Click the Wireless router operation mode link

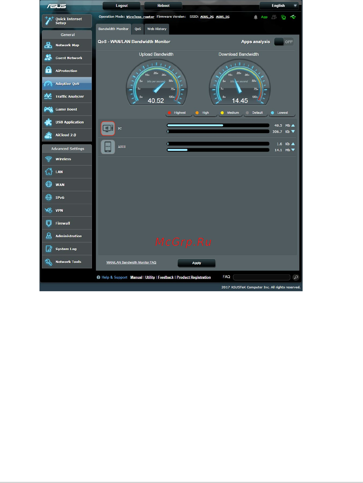pyautogui.click(x=140, y=17)
